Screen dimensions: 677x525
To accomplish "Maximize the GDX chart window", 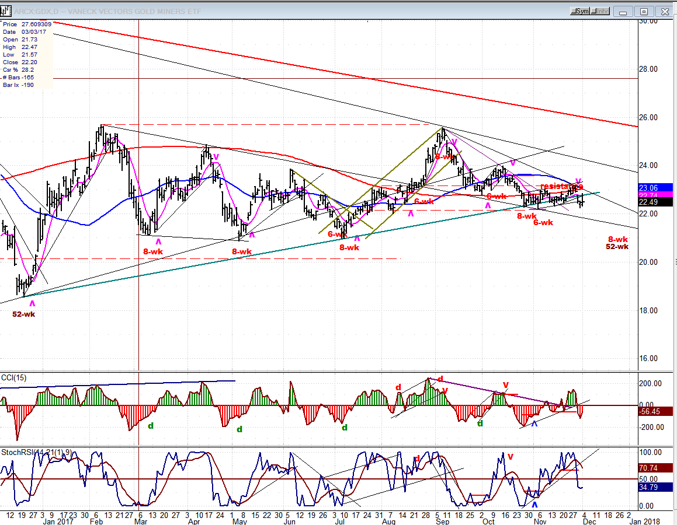I will pos(644,11).
